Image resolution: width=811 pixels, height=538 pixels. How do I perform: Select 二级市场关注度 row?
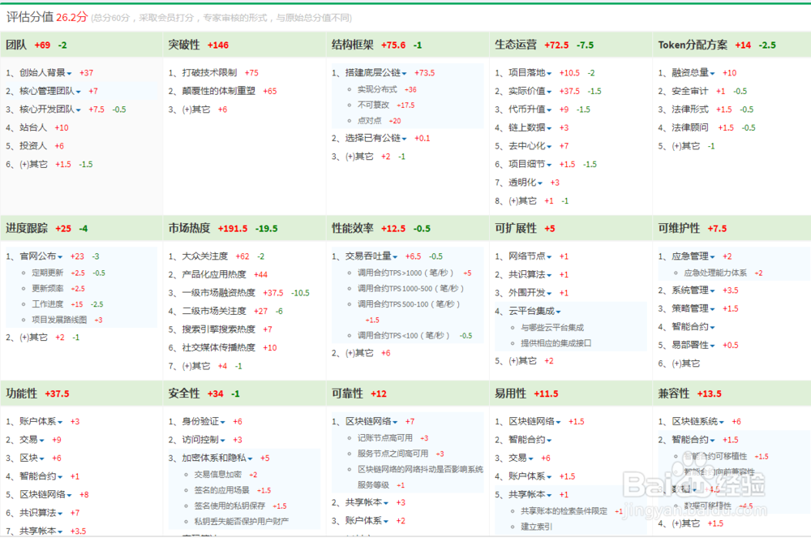pos(214,311)
